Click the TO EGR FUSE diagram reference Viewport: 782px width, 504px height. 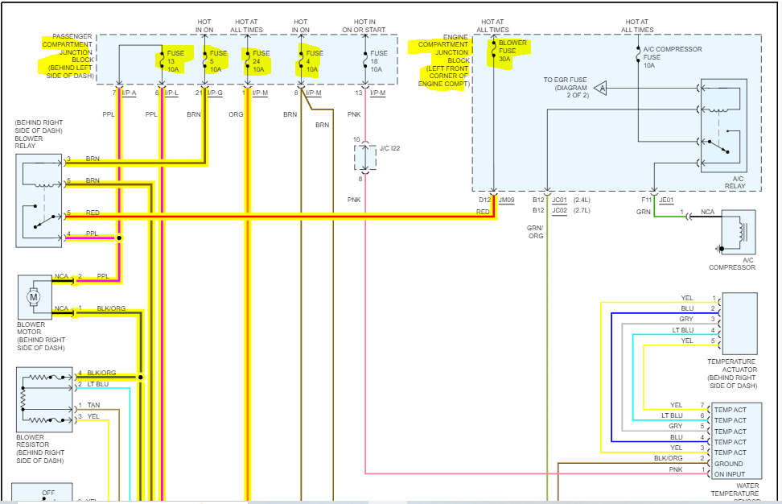pos(566,87)
